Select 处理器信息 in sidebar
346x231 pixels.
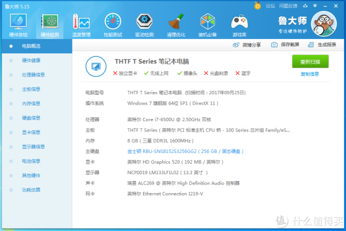[37, 75]
